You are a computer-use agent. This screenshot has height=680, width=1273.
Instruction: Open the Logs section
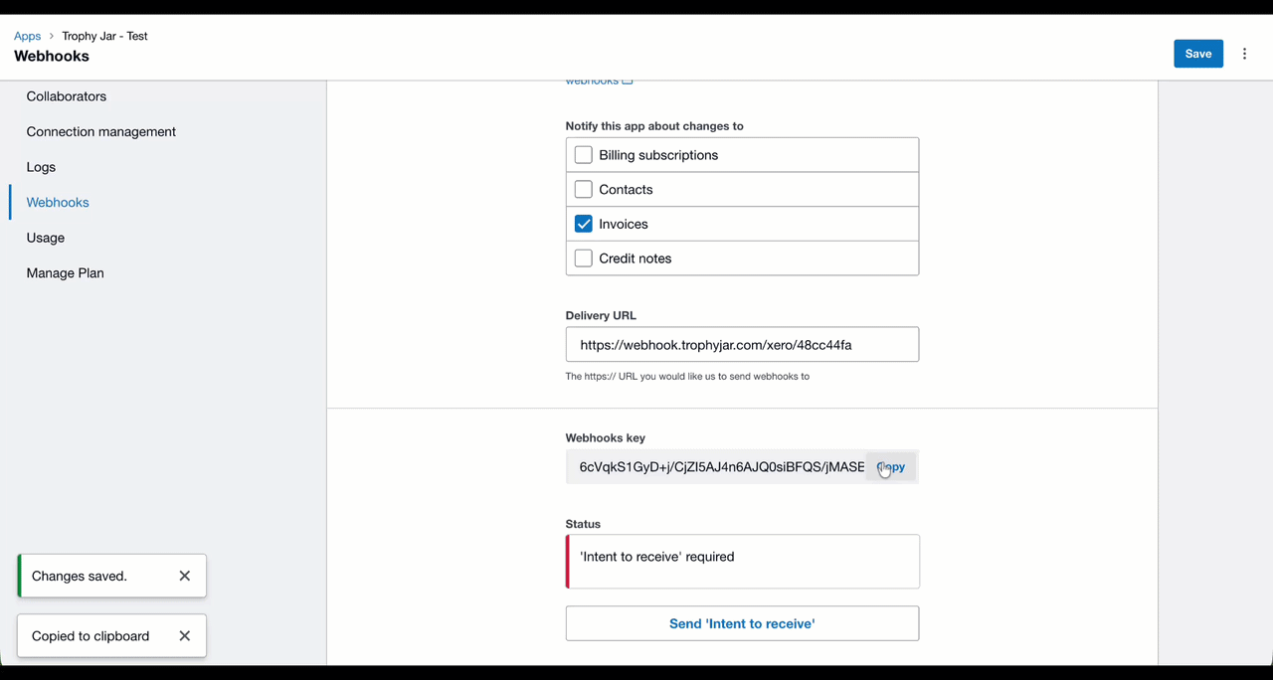tap(41, 167)
